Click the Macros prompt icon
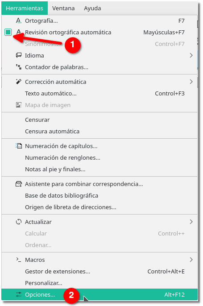203x306 pixels. point(19,260)
